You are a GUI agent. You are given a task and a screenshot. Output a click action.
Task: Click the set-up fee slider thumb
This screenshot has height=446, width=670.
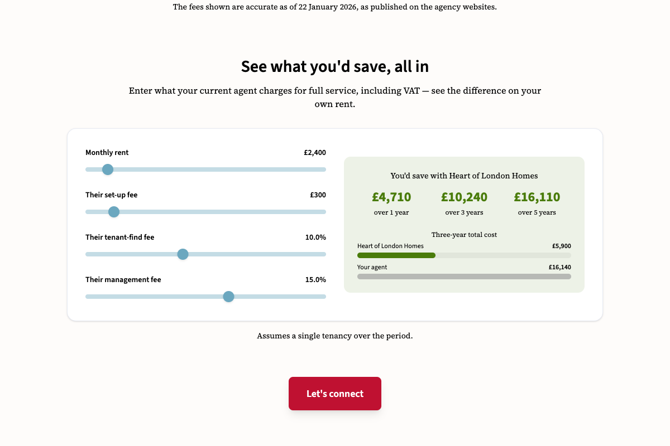click(114, 212)
